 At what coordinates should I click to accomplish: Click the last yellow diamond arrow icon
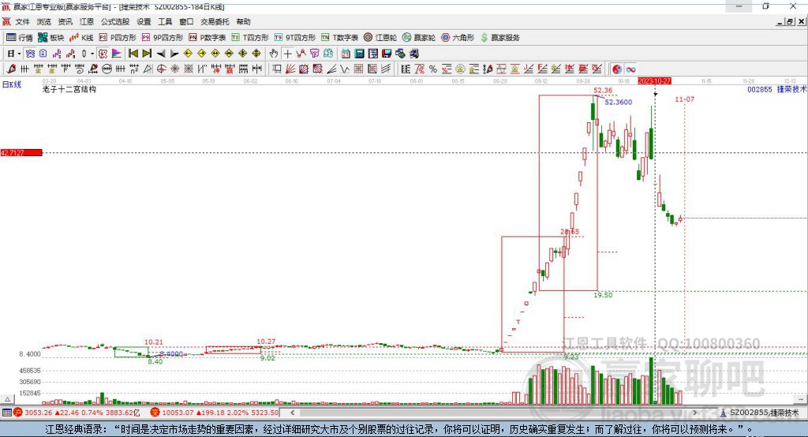pyautogui.click(x=256, y=54)
